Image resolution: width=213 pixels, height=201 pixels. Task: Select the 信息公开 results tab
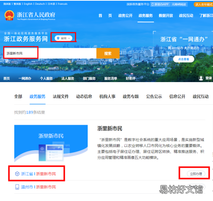(178, 97)
